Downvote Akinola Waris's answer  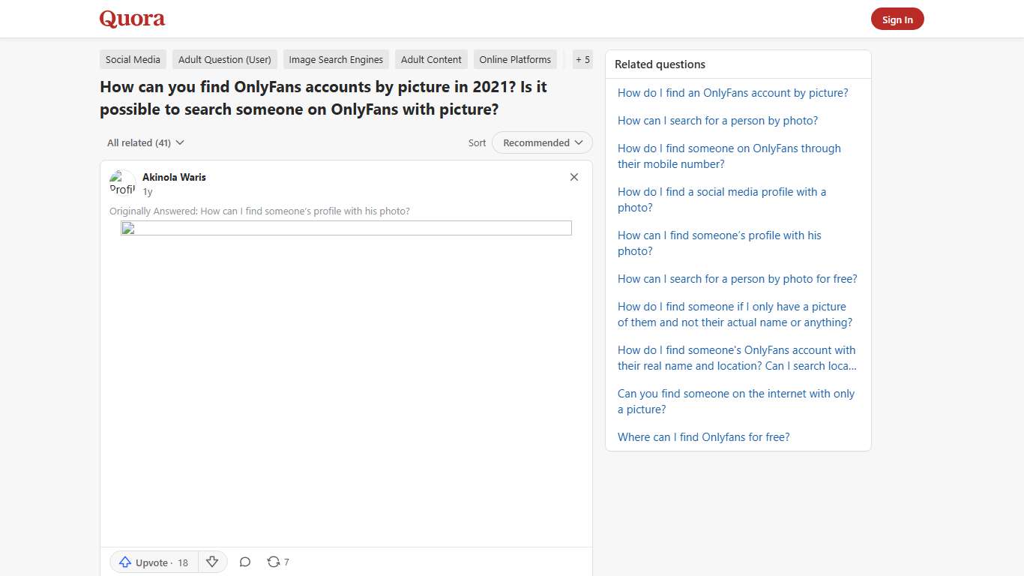(212, 561)
